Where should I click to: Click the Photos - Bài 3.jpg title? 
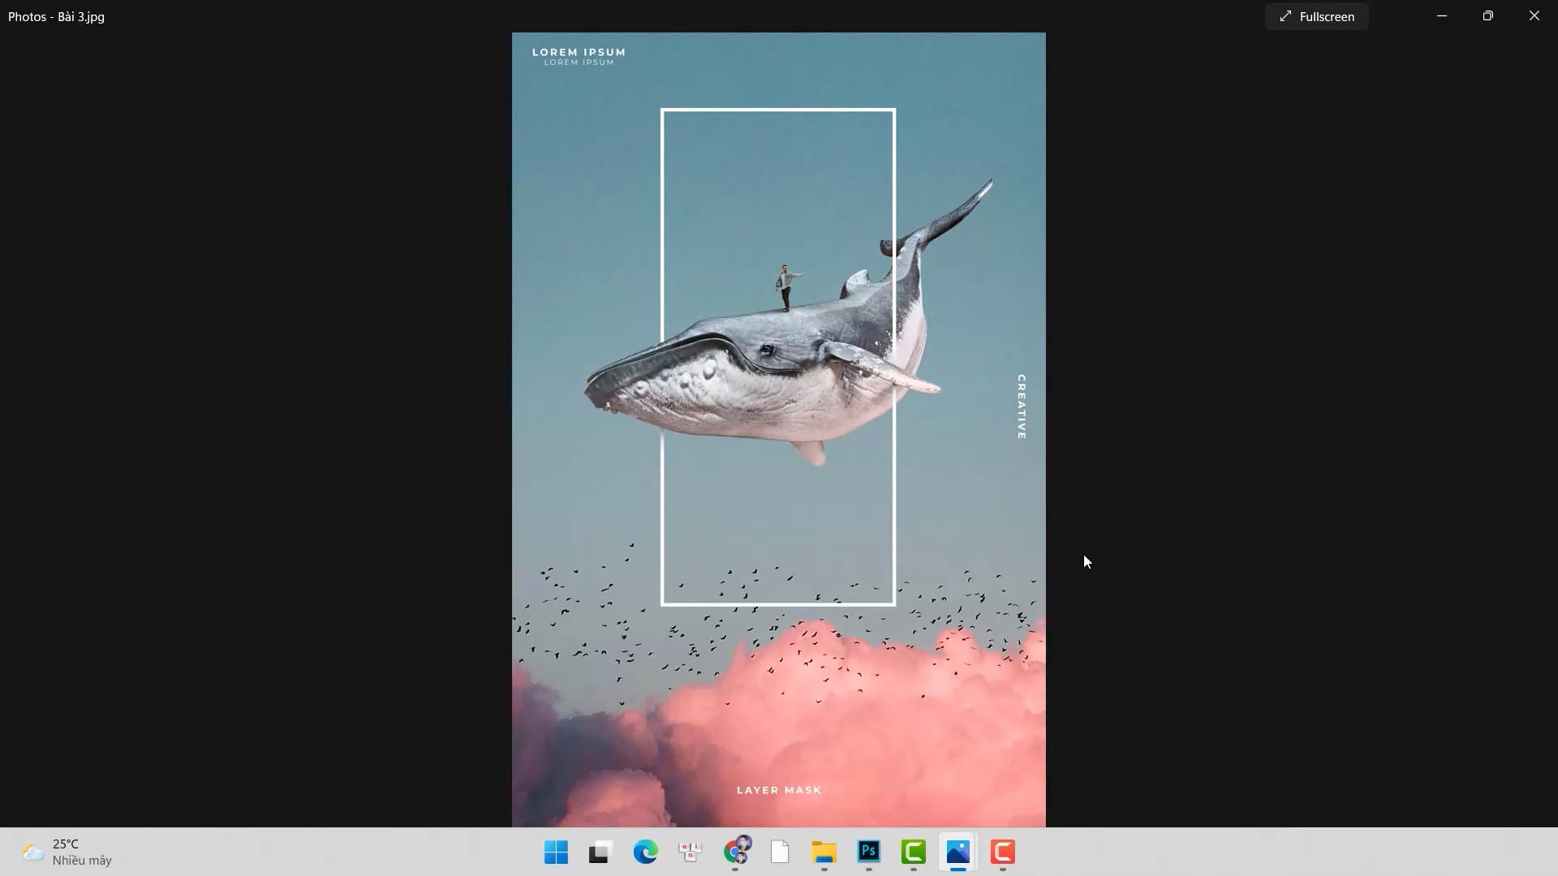tap(56, 16)
